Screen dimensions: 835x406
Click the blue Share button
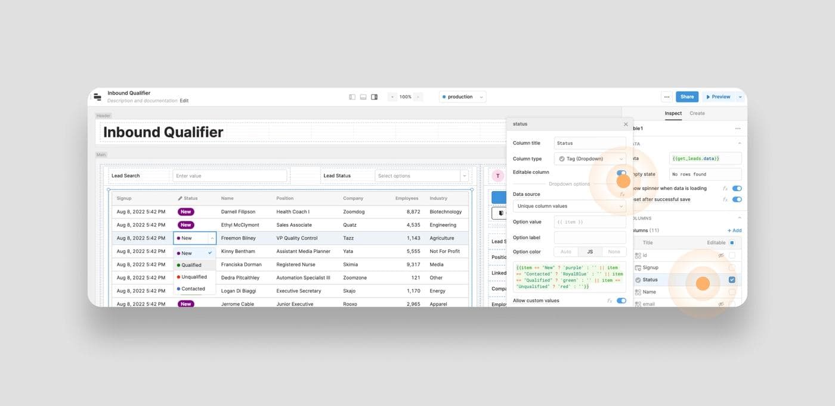click(x=687, y=97)
